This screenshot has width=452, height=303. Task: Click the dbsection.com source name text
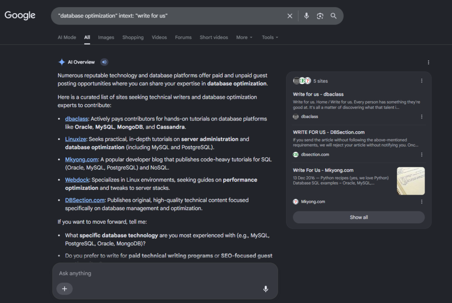[x=315, y=155]
